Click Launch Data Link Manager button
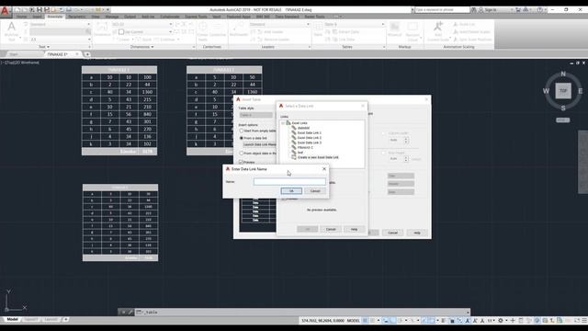 coord(259,144)
